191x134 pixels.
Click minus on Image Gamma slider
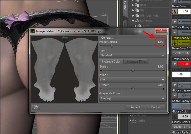[x=101, y=46]
